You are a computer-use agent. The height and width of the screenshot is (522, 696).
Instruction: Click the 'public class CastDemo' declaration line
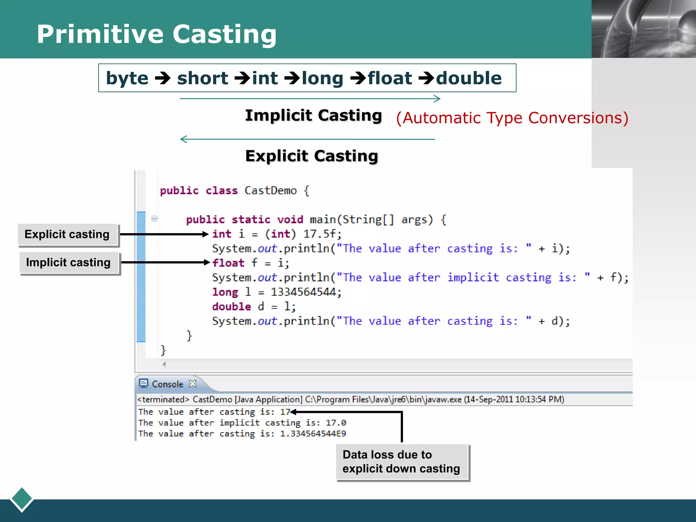coord(234,191)
